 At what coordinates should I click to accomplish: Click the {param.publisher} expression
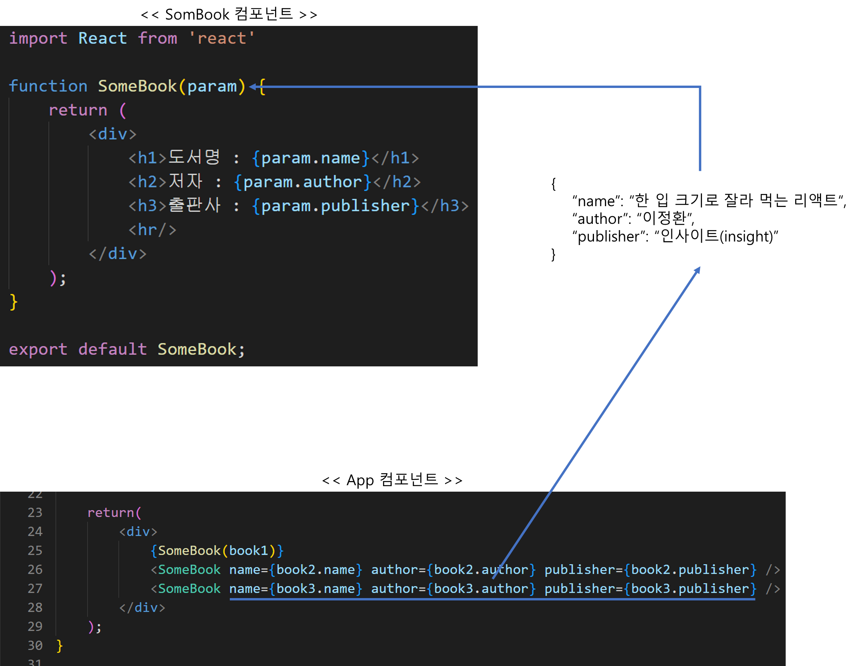[x=335, y=206]
